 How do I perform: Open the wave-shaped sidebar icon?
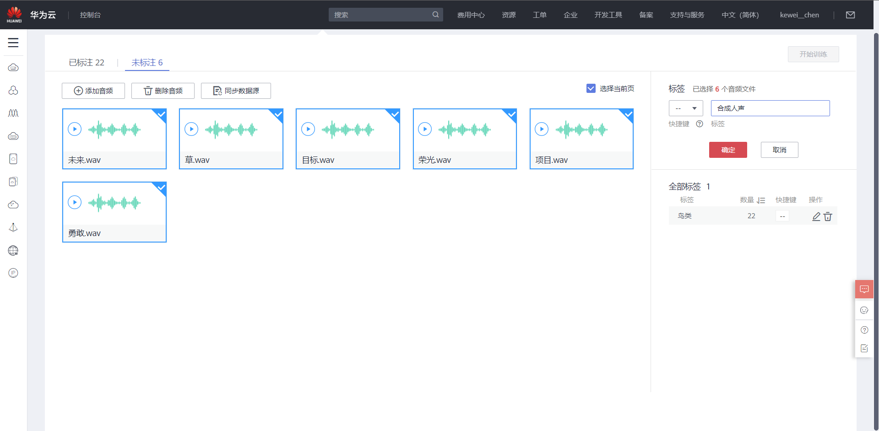coord(13,113)
